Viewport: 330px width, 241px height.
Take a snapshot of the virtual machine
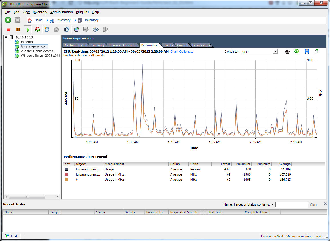click(47, 29)
